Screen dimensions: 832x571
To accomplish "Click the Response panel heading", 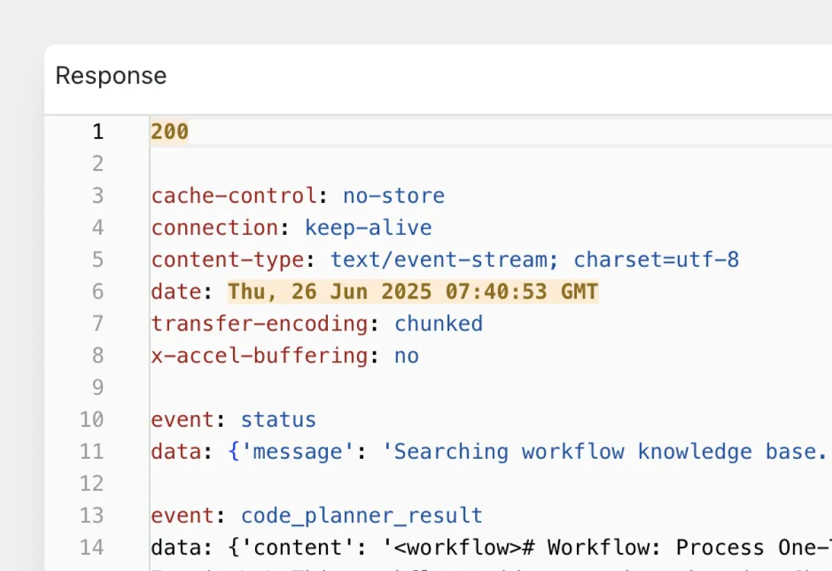I will [x=111, y=76].
